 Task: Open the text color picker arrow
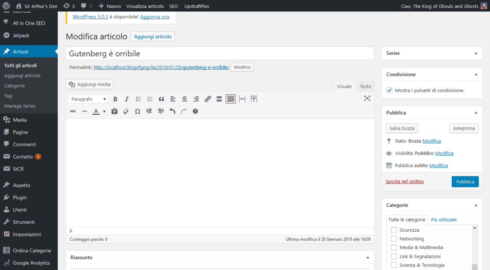click(104, 111)
